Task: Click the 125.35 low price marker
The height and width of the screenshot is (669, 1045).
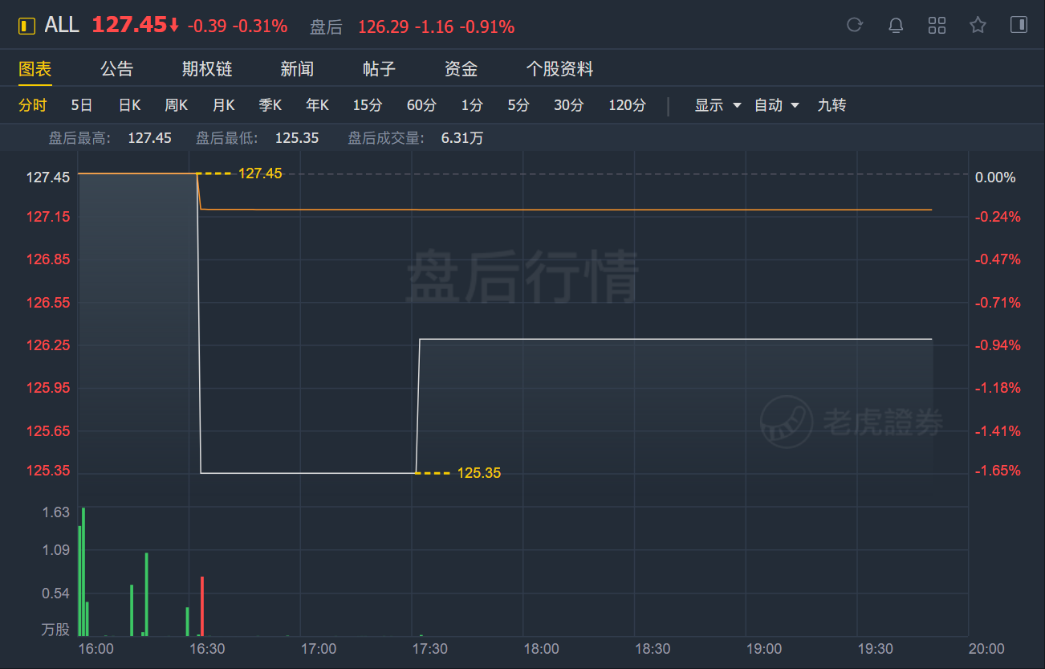Action: point(478,473)
